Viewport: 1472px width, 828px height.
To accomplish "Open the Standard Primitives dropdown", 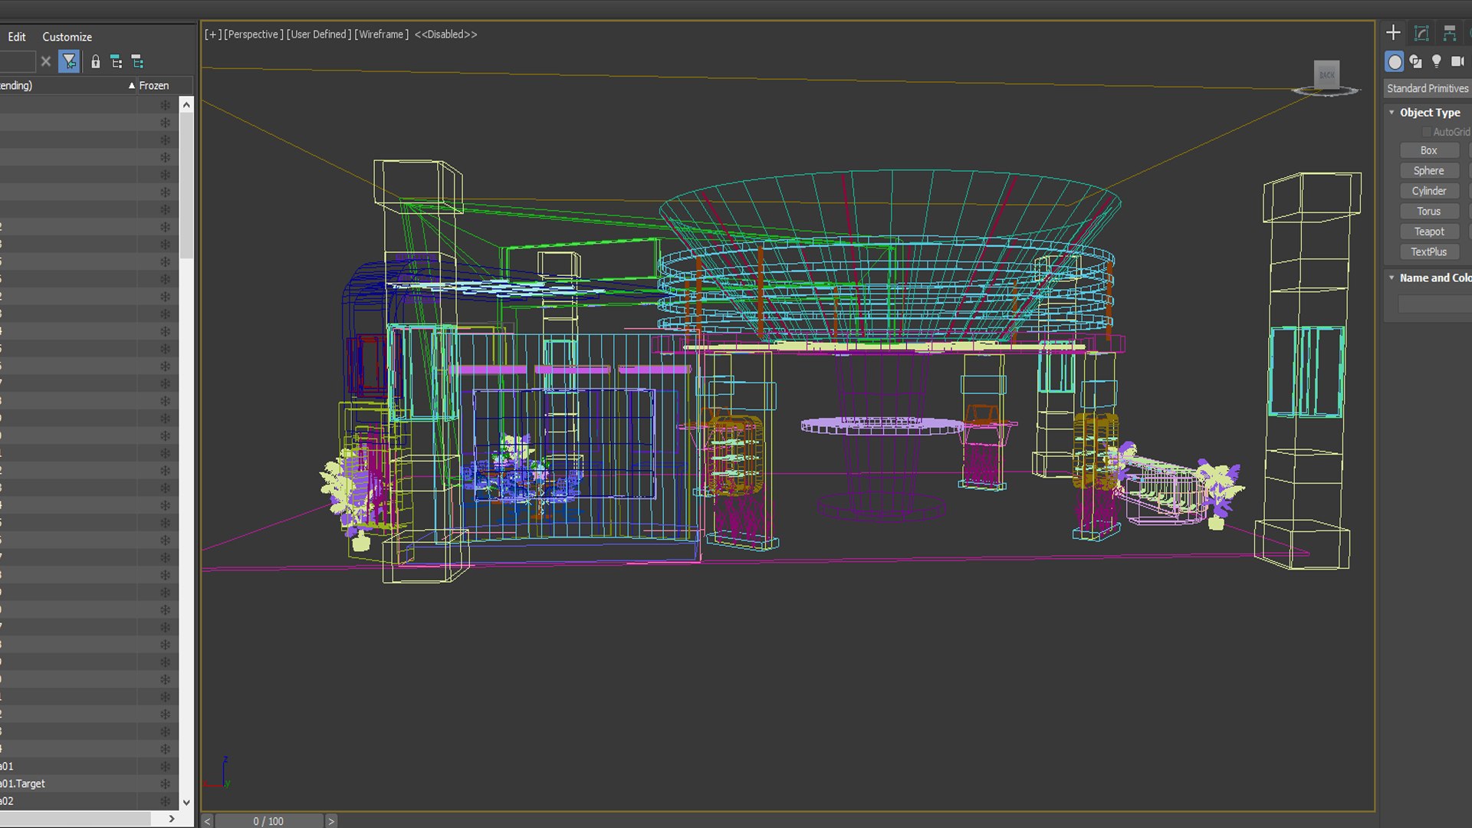I will click(x=1428, y=88).
